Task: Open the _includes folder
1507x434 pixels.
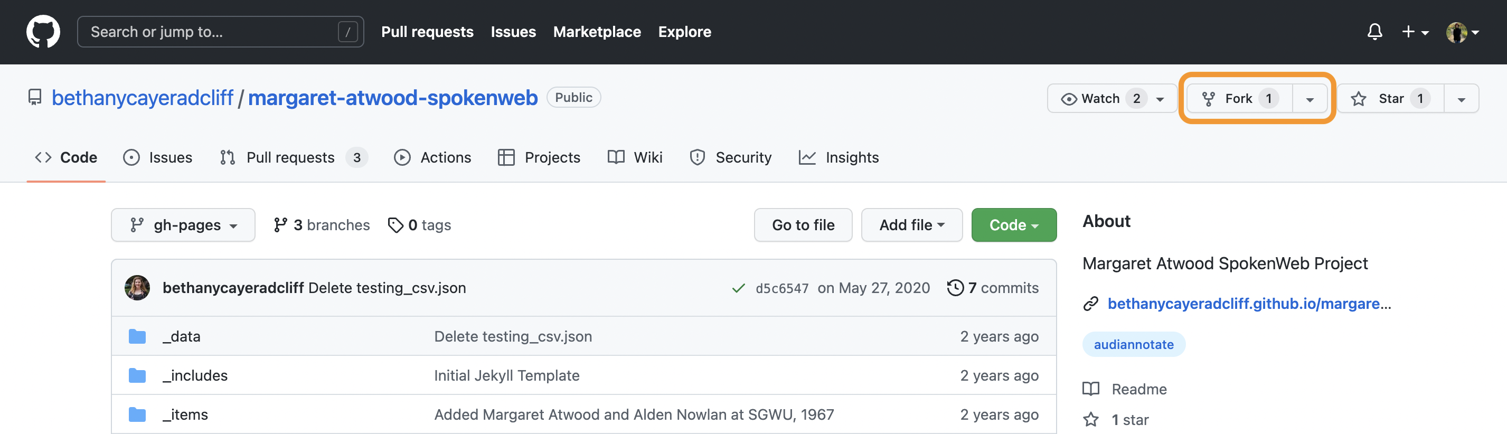Action: [x=195, y=375]
